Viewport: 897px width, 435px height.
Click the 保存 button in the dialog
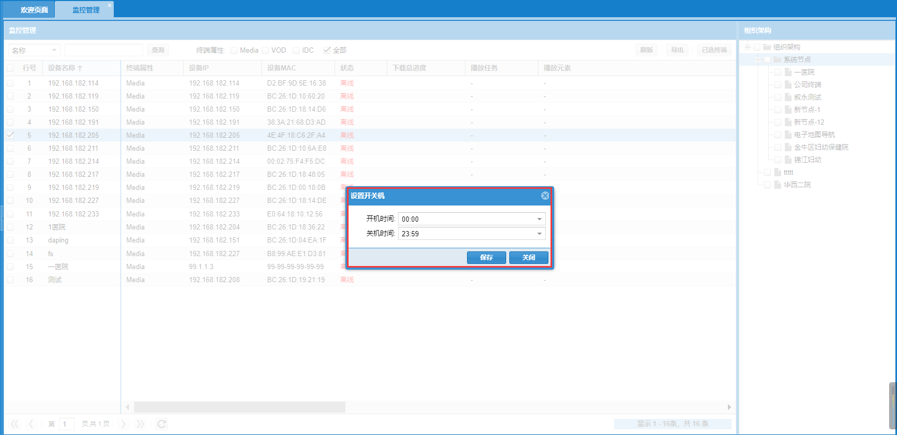click(486, 258)
